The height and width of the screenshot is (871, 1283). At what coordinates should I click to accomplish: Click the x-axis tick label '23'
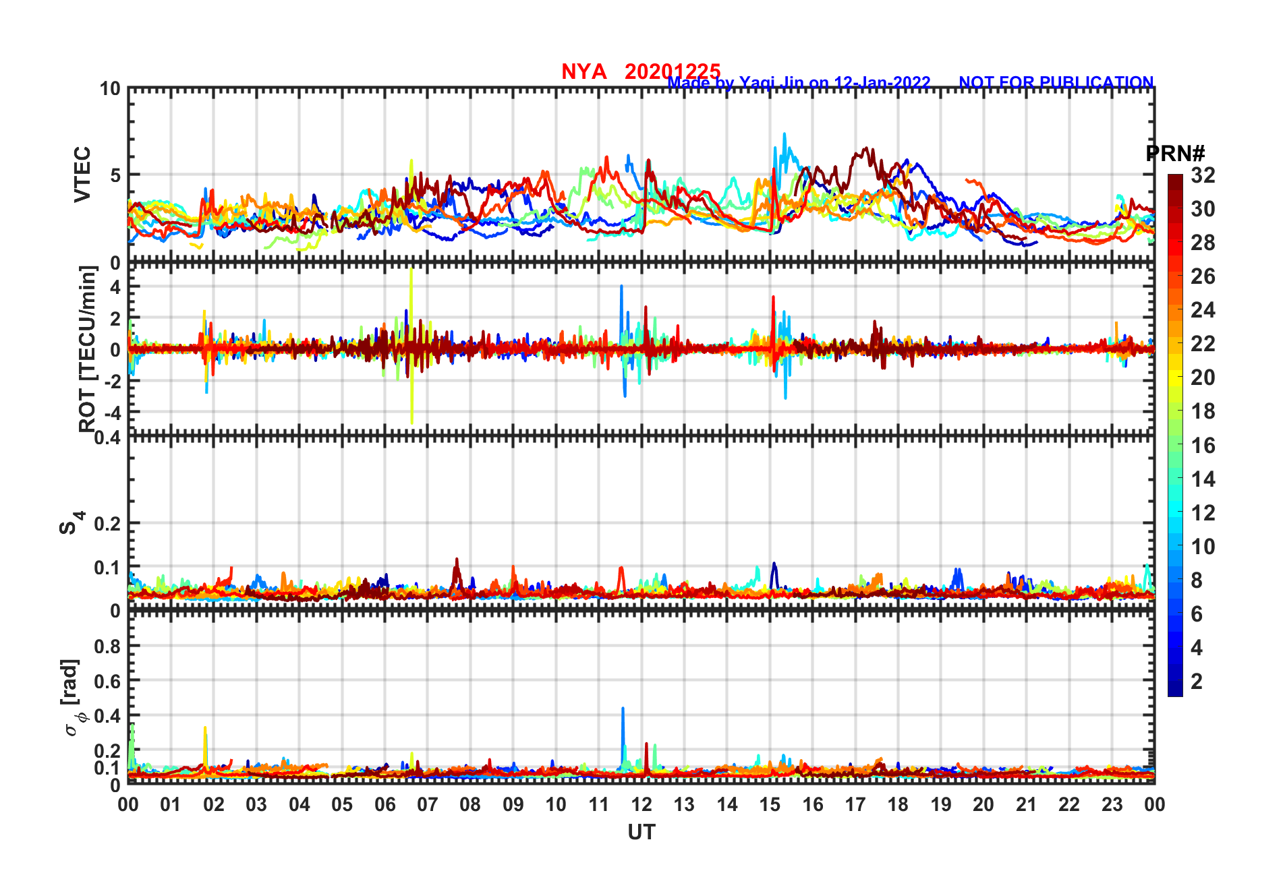[1112, 804]
